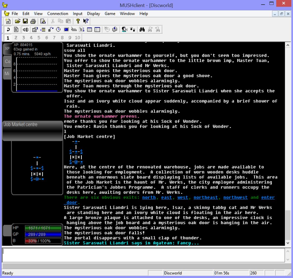The image size is (293, 278).
Task: Switch to world number 2
Action: pos(16,38)
